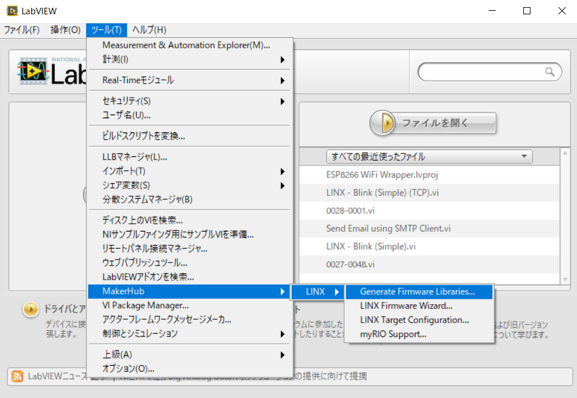This screenshot has width=577, height=398.
Task: Open recent file 0028-0001.vi
Action: (430, 211)
